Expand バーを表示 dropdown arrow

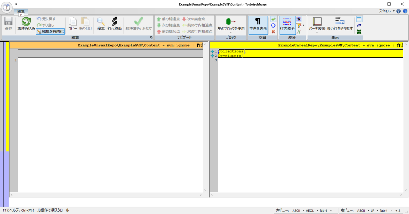(x=317, y=32)
